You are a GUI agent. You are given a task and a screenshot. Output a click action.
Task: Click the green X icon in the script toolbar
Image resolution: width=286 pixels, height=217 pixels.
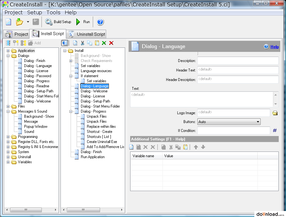(104, 43)
